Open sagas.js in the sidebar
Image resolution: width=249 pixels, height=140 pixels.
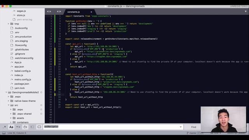(x=21, y=11)
